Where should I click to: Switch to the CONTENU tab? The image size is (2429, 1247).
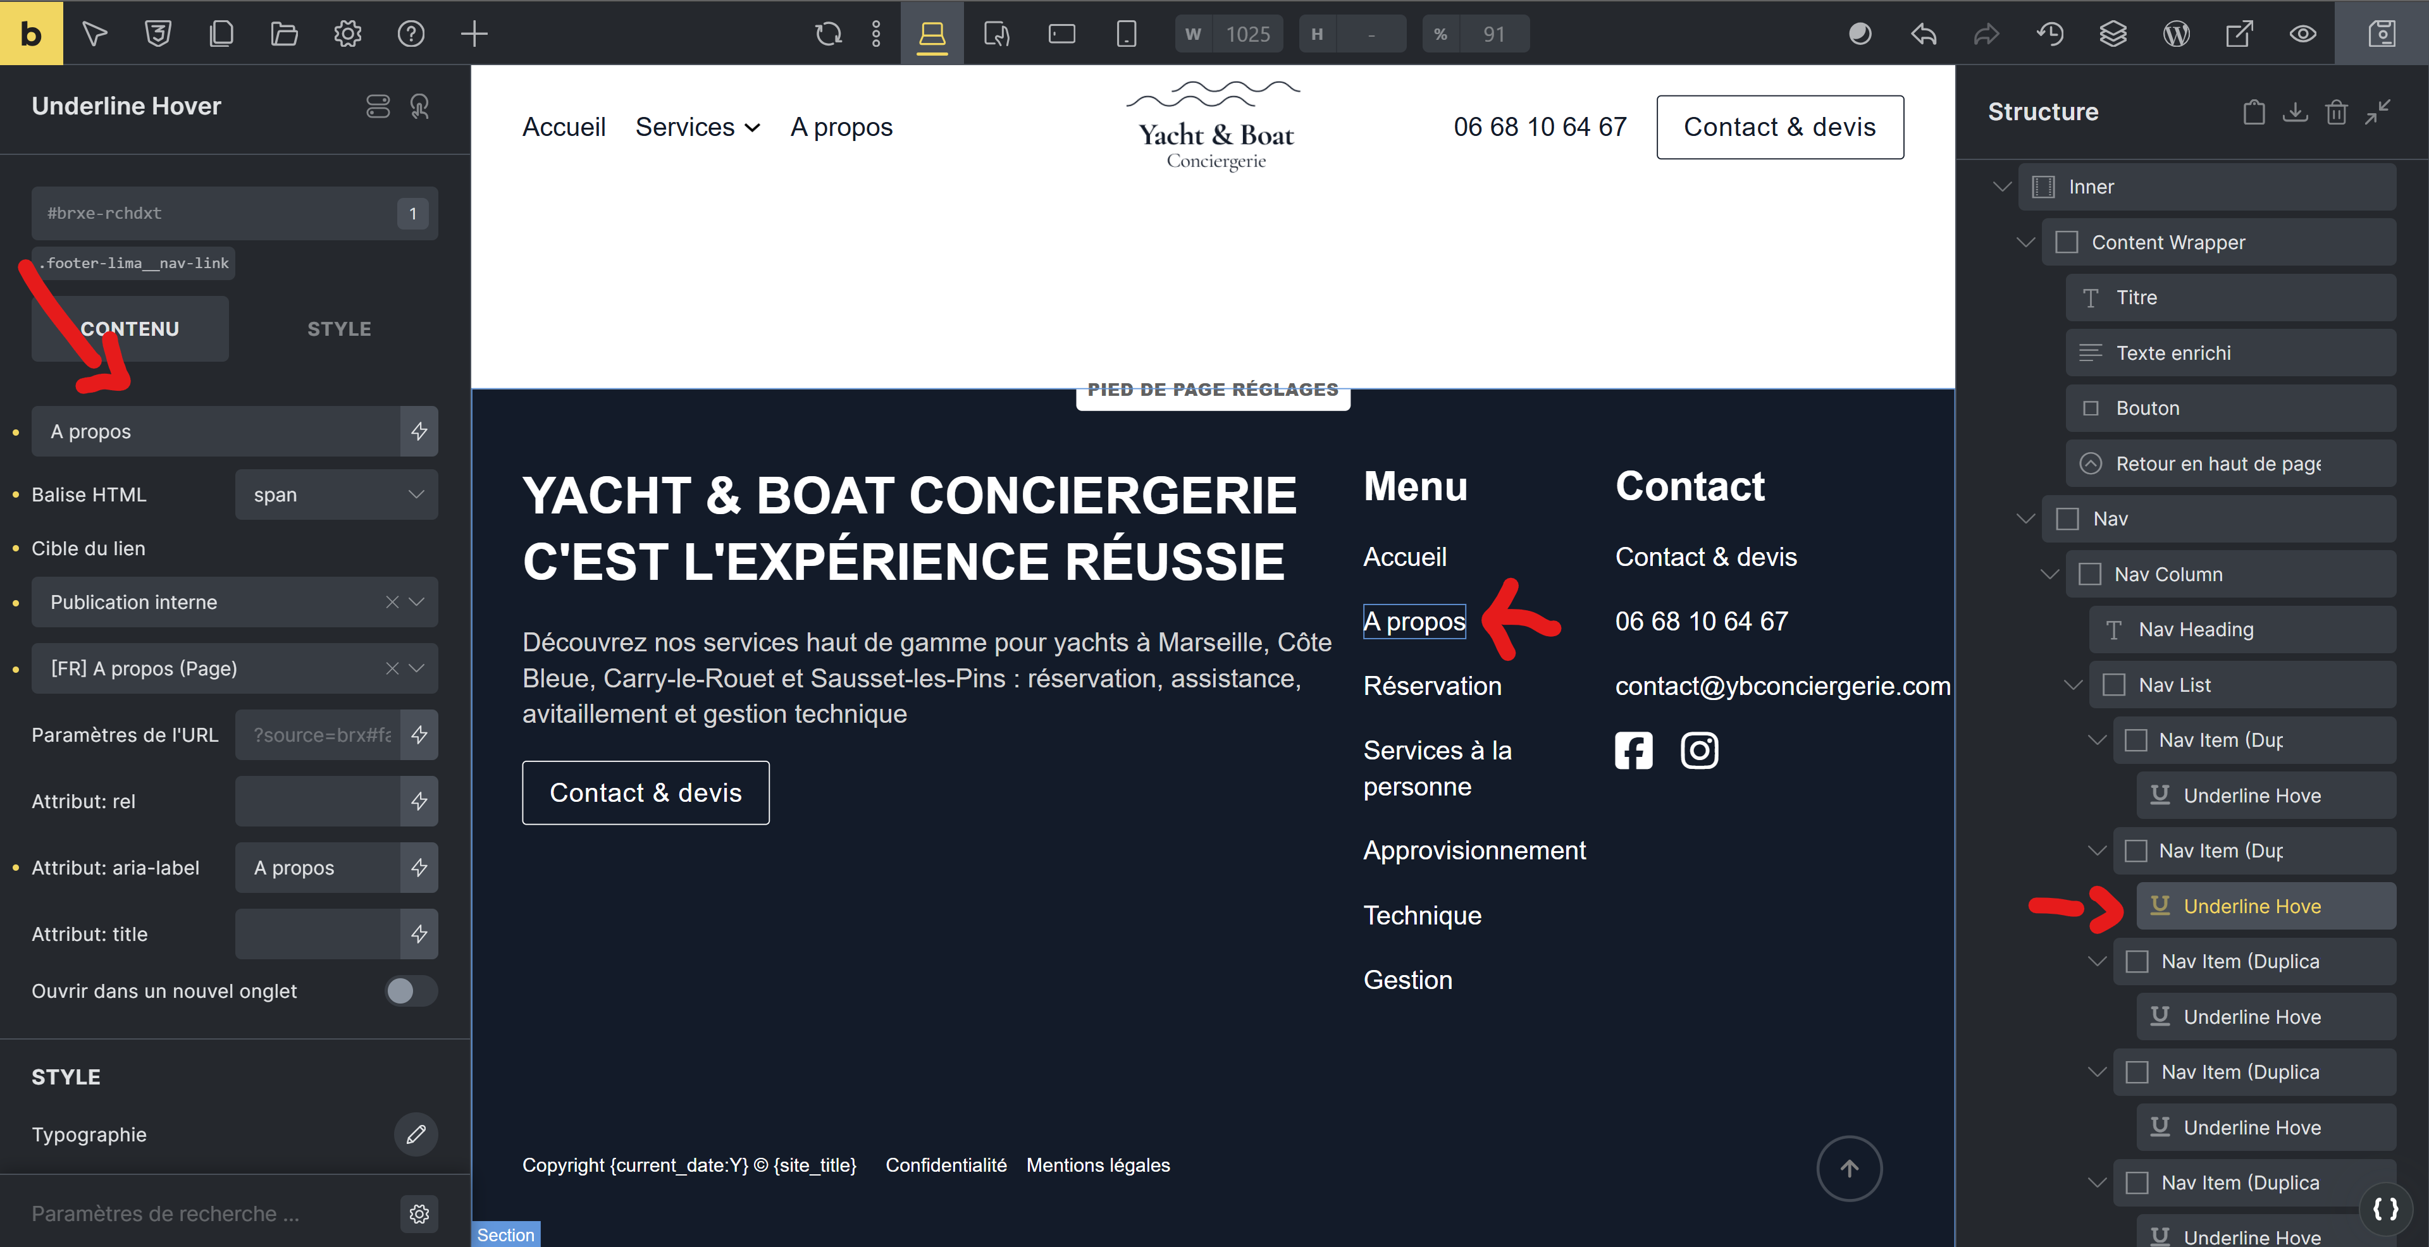(x=130, y=329)
